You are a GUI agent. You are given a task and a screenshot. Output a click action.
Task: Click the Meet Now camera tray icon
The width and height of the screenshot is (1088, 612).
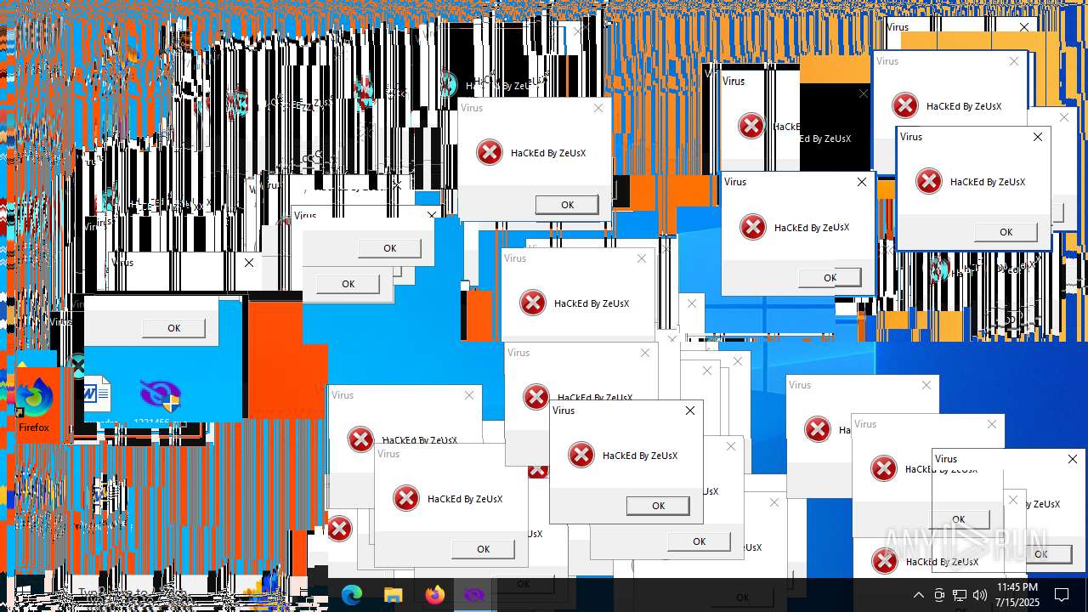[x=939, y=595]
